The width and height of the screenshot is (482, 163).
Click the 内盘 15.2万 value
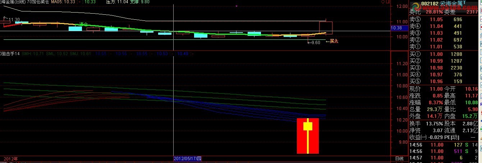[x=470, y=116]
